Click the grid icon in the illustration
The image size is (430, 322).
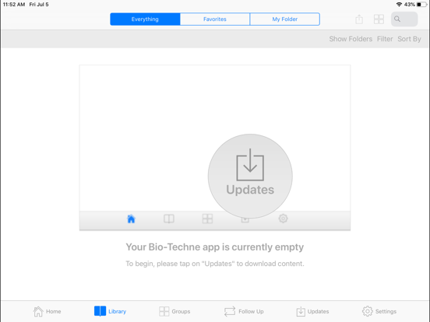click(x=207, y=219)
